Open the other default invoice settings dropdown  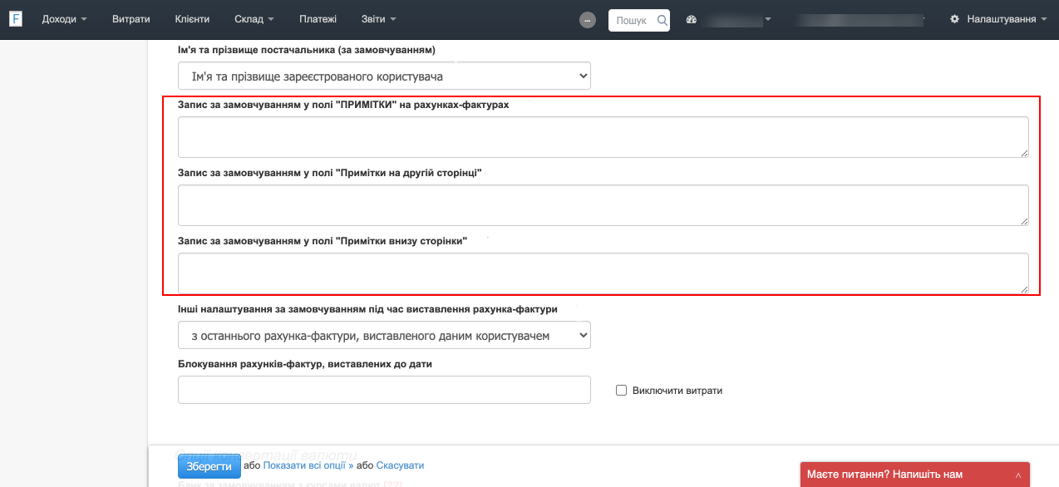tap(384, 336)
